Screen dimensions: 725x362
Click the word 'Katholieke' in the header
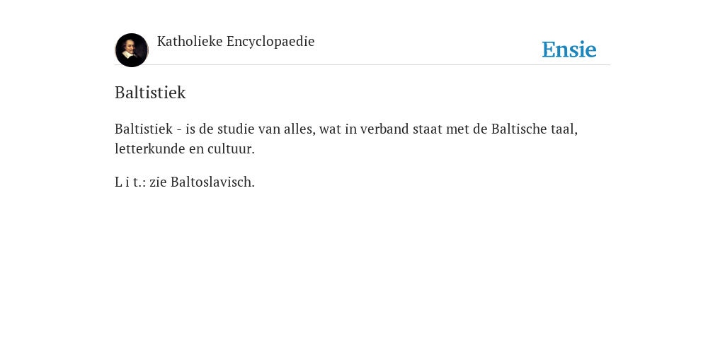tap(190, 41)
